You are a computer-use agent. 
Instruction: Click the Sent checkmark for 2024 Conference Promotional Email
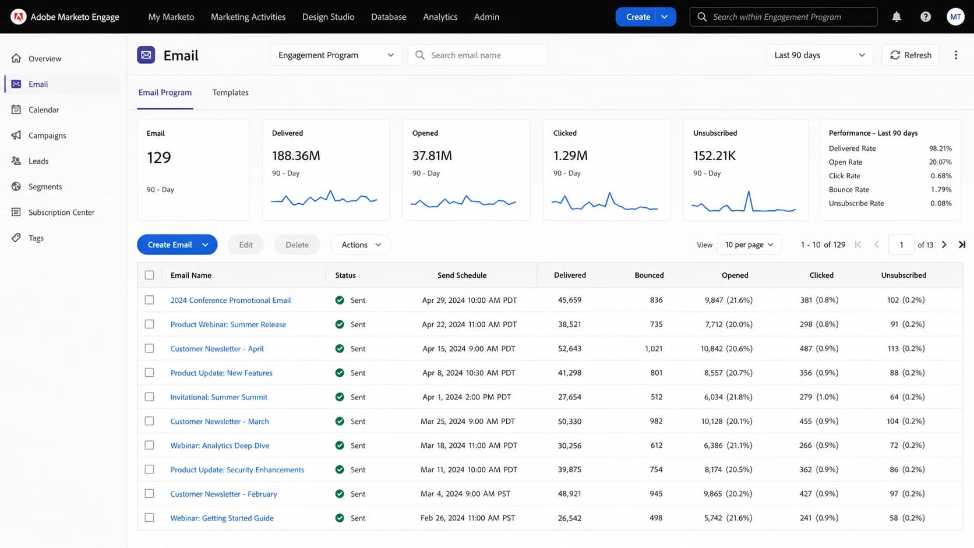340,300
